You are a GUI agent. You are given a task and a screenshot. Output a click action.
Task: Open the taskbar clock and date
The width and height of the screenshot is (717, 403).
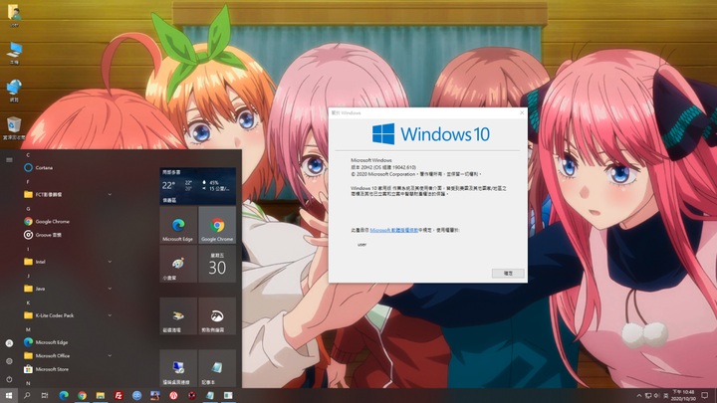(683, 396)
